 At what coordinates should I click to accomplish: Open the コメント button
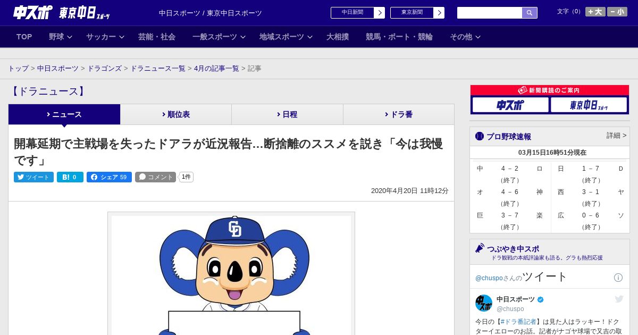(155, 177)
